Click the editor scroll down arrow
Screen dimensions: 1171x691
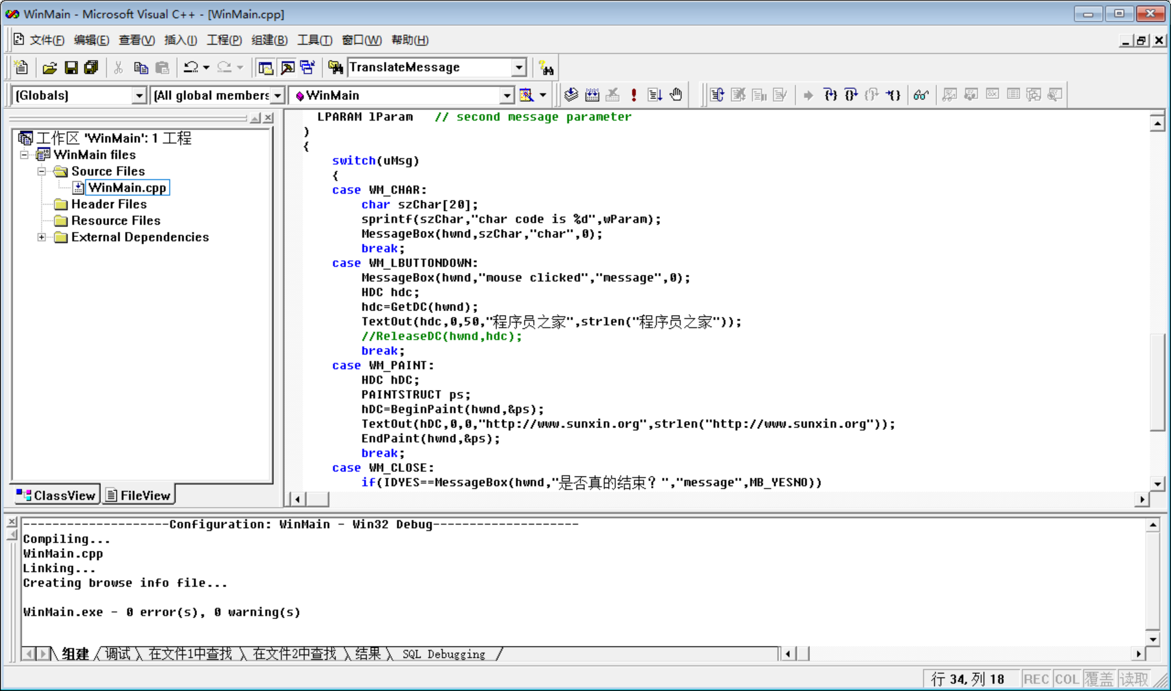tap(1157, 484)
